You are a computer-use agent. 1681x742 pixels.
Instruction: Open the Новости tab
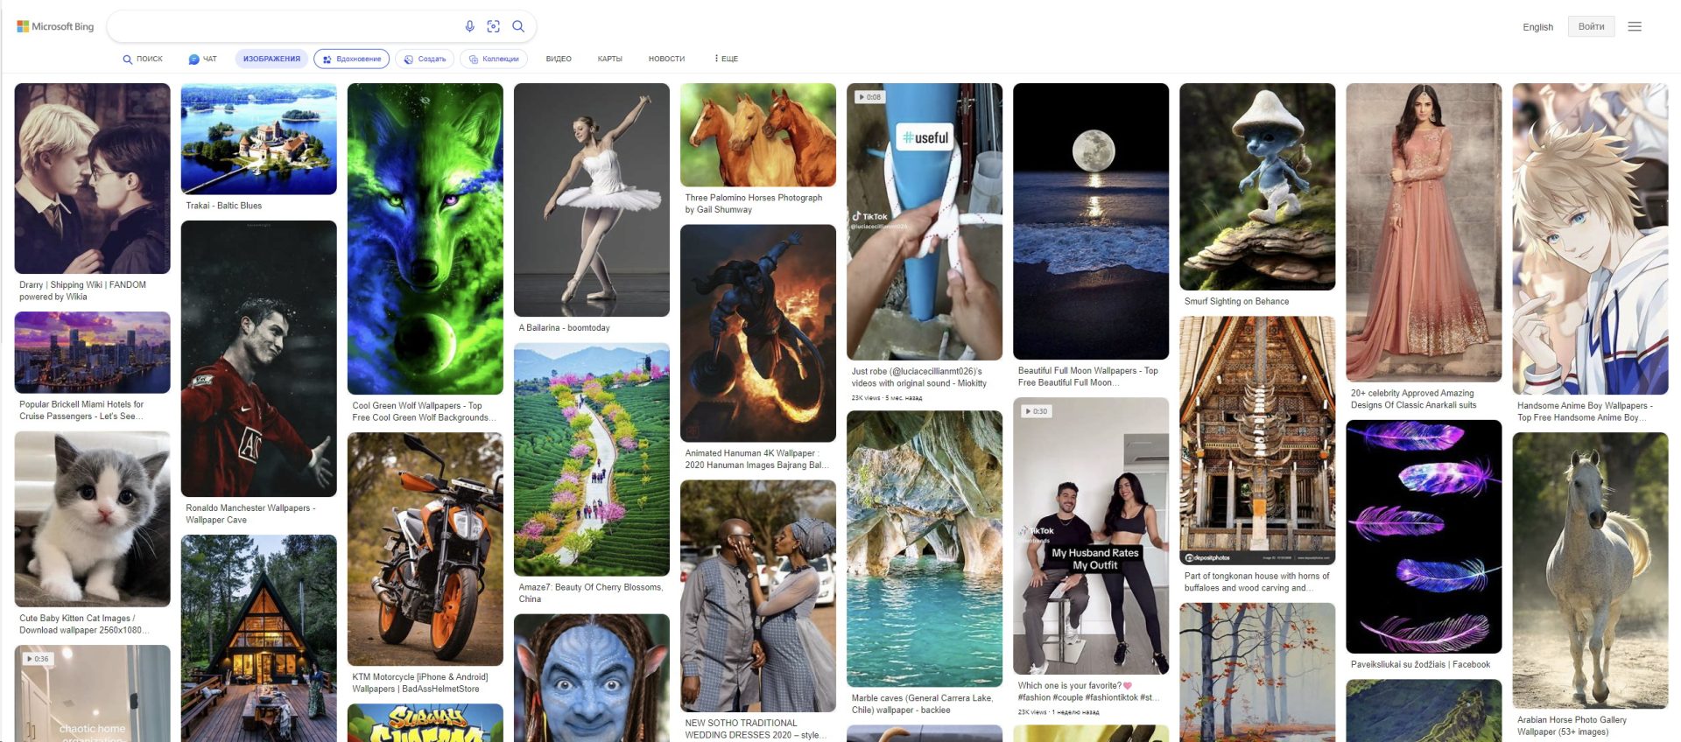666,59
